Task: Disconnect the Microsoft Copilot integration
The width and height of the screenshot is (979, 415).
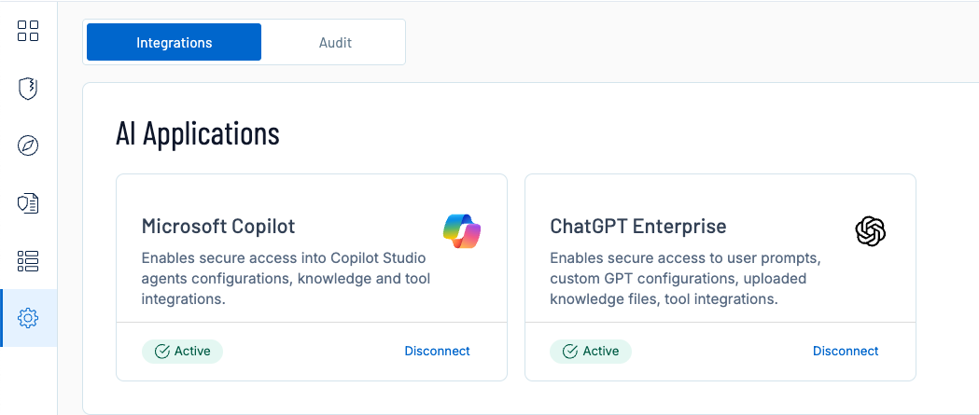Action: click(x=437, y=352)
